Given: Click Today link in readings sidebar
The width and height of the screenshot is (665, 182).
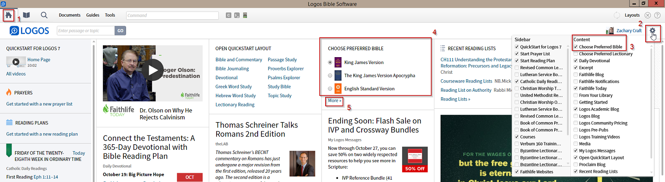Looking at the screenshot, I should 79,153.
